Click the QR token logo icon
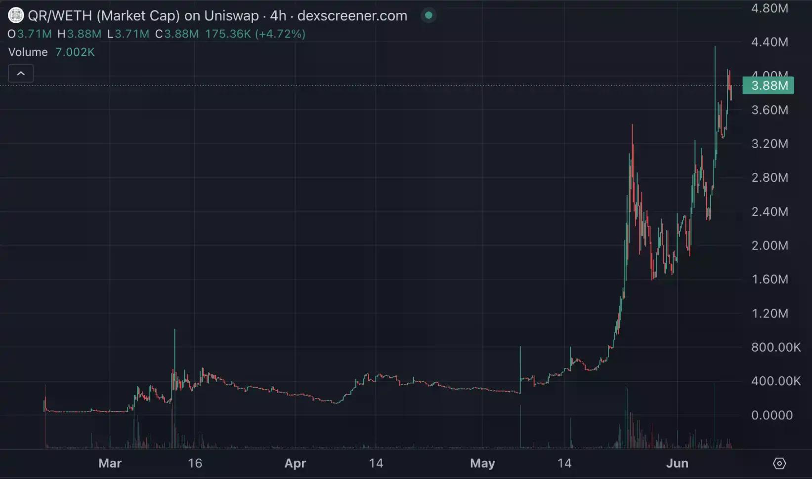 click(16, 16)
